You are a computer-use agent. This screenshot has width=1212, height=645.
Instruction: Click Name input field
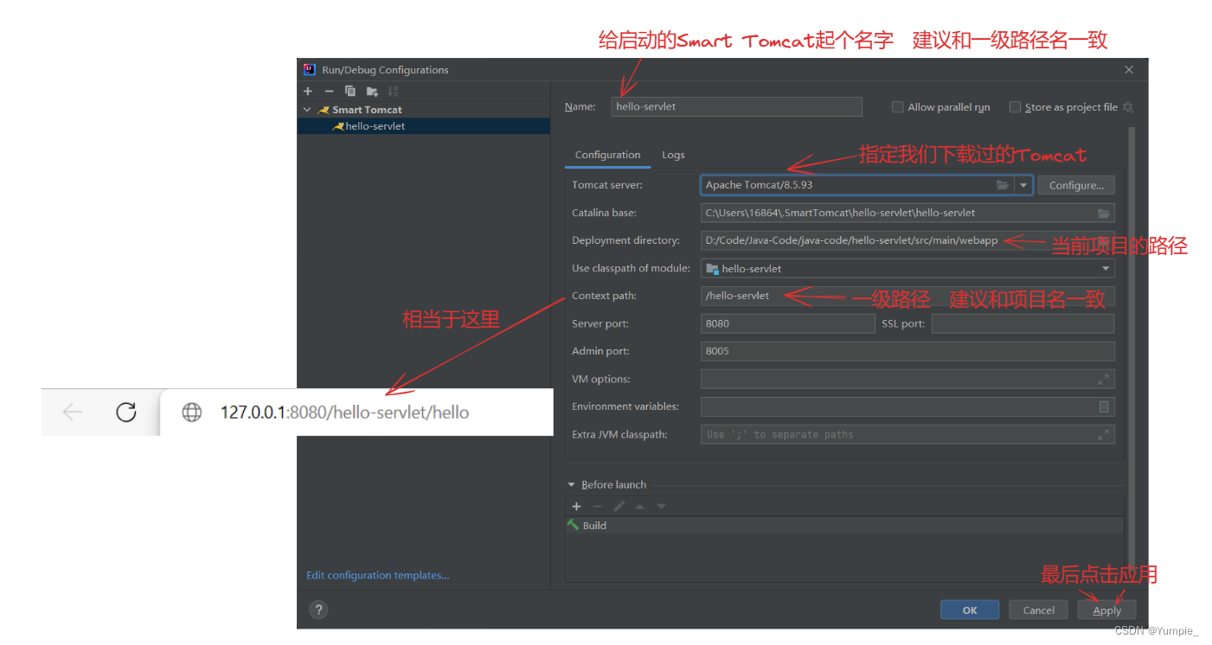click(x=736, y=106)
